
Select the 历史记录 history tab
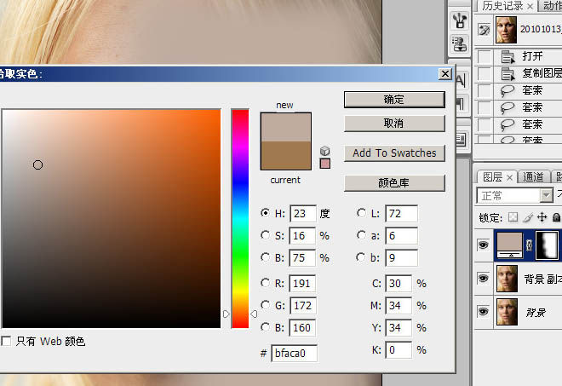pos(502,6)
